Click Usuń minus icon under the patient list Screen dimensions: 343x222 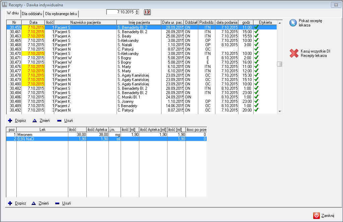coord(59,121)
